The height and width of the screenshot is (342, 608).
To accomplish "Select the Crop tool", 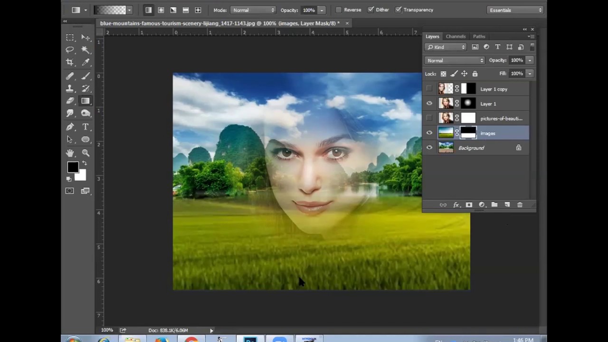I will point(70,62).
